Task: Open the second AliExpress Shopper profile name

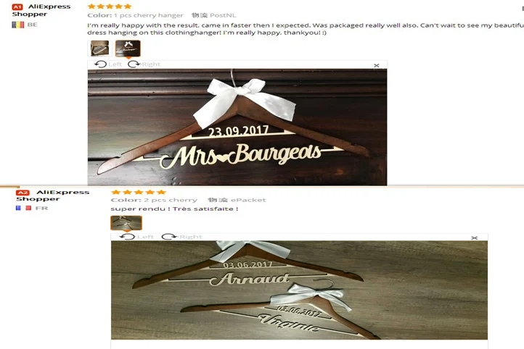Action: tap(53, 195)
